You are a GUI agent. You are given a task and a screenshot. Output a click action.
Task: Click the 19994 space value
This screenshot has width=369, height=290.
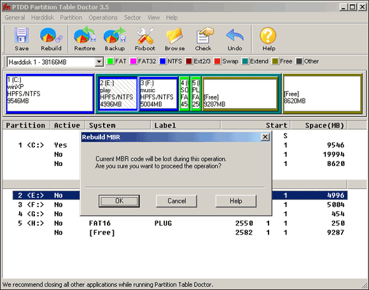[334, 155]
